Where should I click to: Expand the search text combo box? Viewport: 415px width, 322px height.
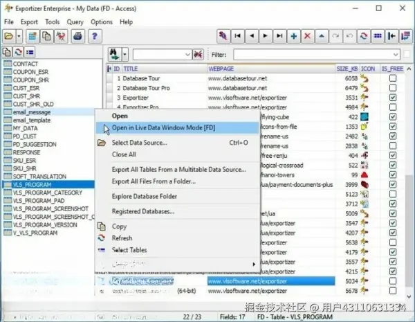coord(187,55)
